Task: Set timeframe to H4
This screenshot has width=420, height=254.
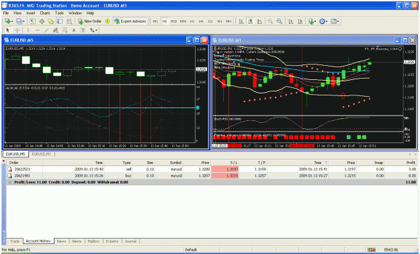Action: (201, 22)
